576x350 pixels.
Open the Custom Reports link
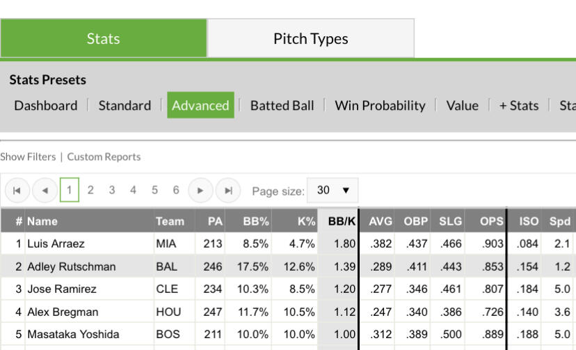coord(104,157)
